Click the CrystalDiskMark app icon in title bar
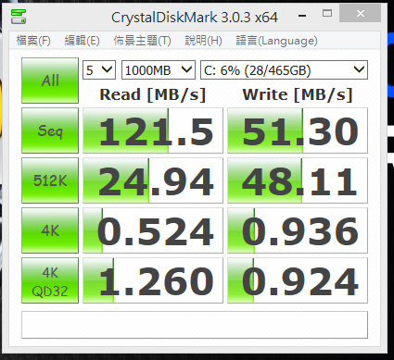This screenshot has height=360, width=394. (19, 17)
